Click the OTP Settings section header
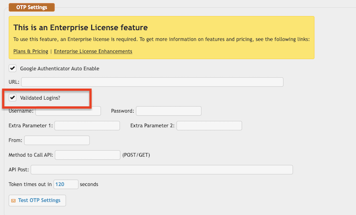This screenshot has width=356, height=215. (x=32, y=7)
